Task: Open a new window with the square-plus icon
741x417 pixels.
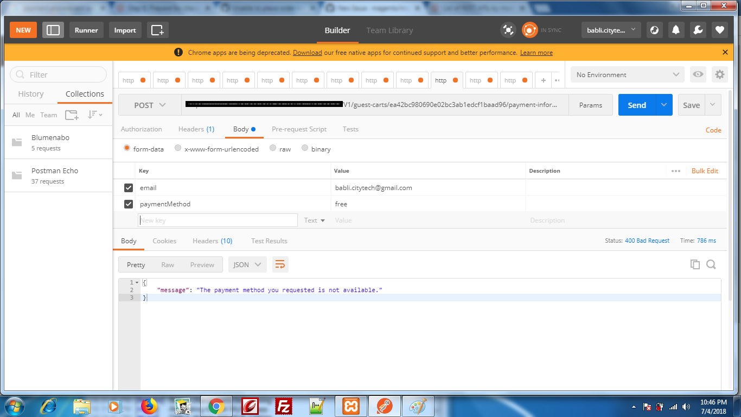Action: click(x=157, y=30)
